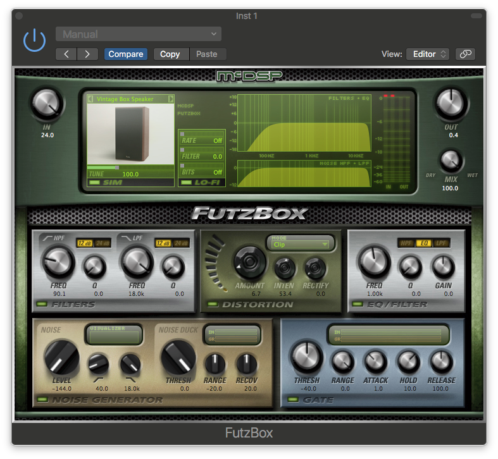Click the noise high-pass 40.0 knob
498x459 pixels.
[x=98, y=364]
